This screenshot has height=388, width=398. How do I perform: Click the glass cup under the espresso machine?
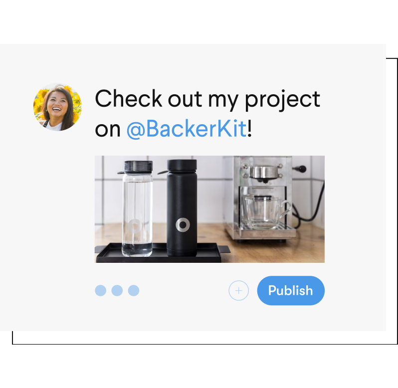click(266, 211)
